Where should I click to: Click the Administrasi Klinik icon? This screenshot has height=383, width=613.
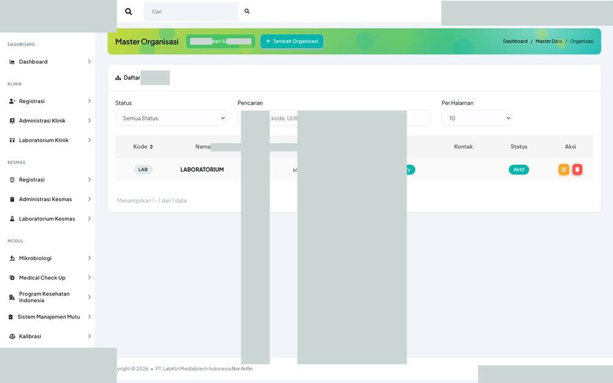(x=12, y=121)
